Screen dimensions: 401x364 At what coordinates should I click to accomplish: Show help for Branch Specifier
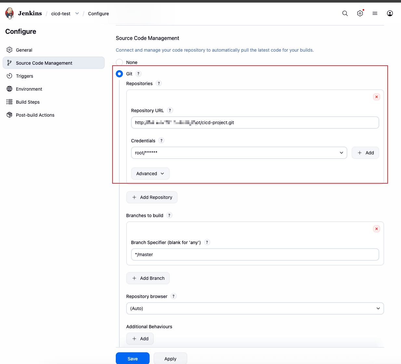(x=207, y=242)
